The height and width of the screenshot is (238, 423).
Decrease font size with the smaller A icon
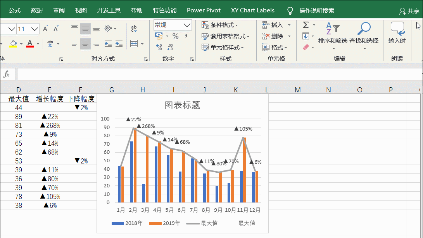pyautogui.click(x=56, y=29)
